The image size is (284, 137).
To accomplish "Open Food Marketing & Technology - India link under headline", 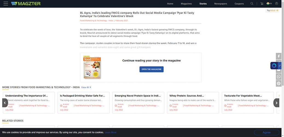I will click(x=96, y=21).
